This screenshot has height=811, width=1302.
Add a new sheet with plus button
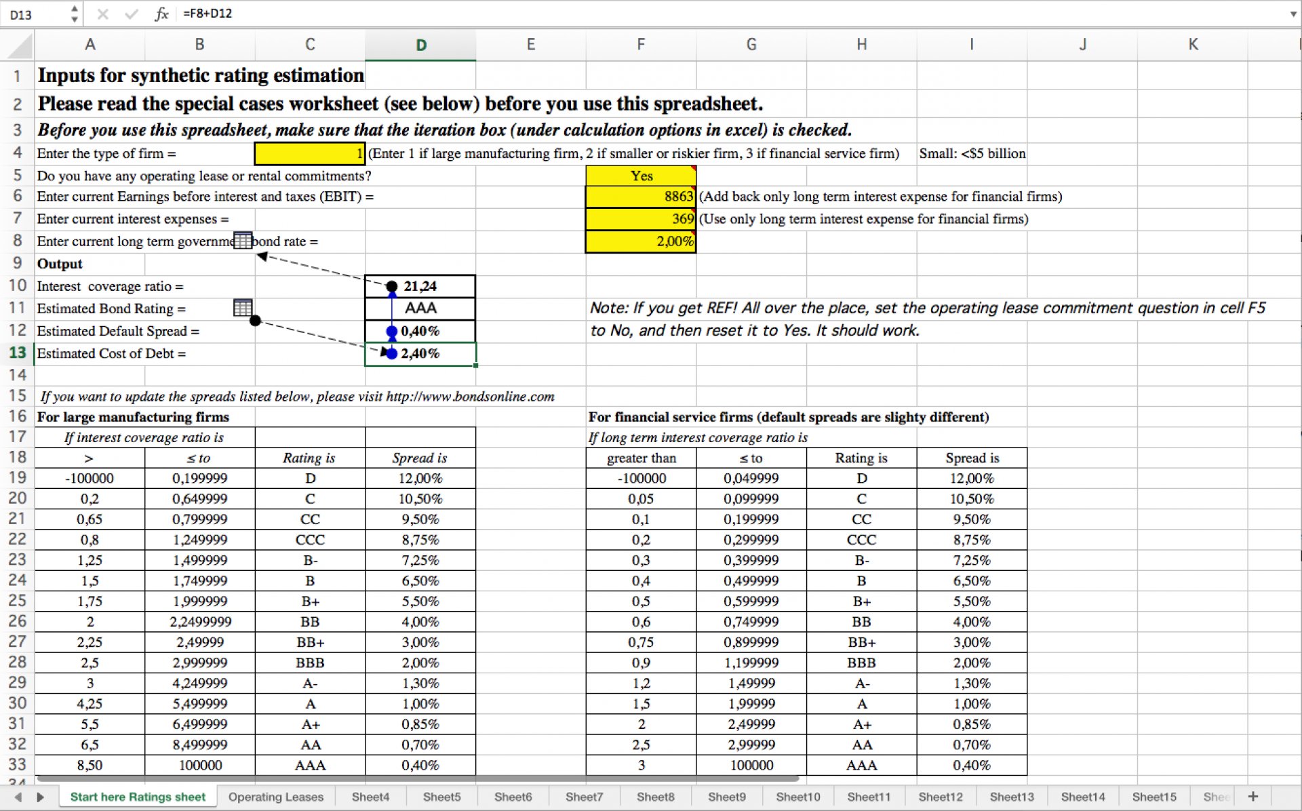[x=1253, y=796]
